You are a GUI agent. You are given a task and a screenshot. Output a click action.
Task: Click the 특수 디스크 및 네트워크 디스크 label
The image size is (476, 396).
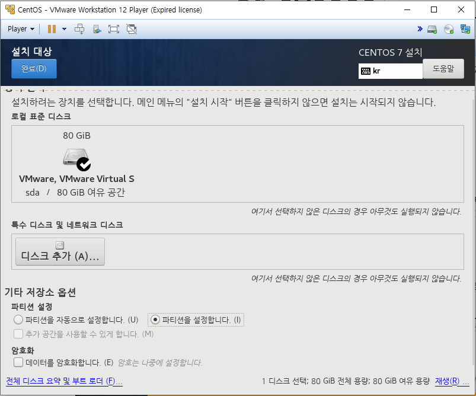pyautogui.click(x=67, y=225)
